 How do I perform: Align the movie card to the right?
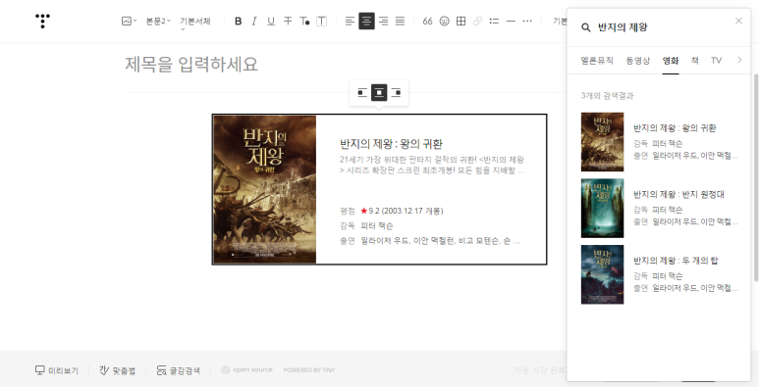396,93
